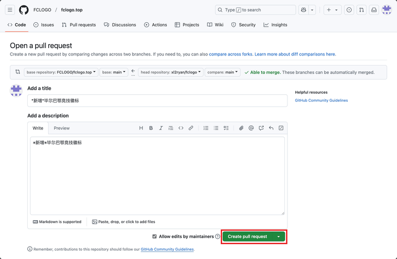The width and height of the screenshot is (397, 259).
Task: Switch to the Wiki tab
Action: click(215, 25)
